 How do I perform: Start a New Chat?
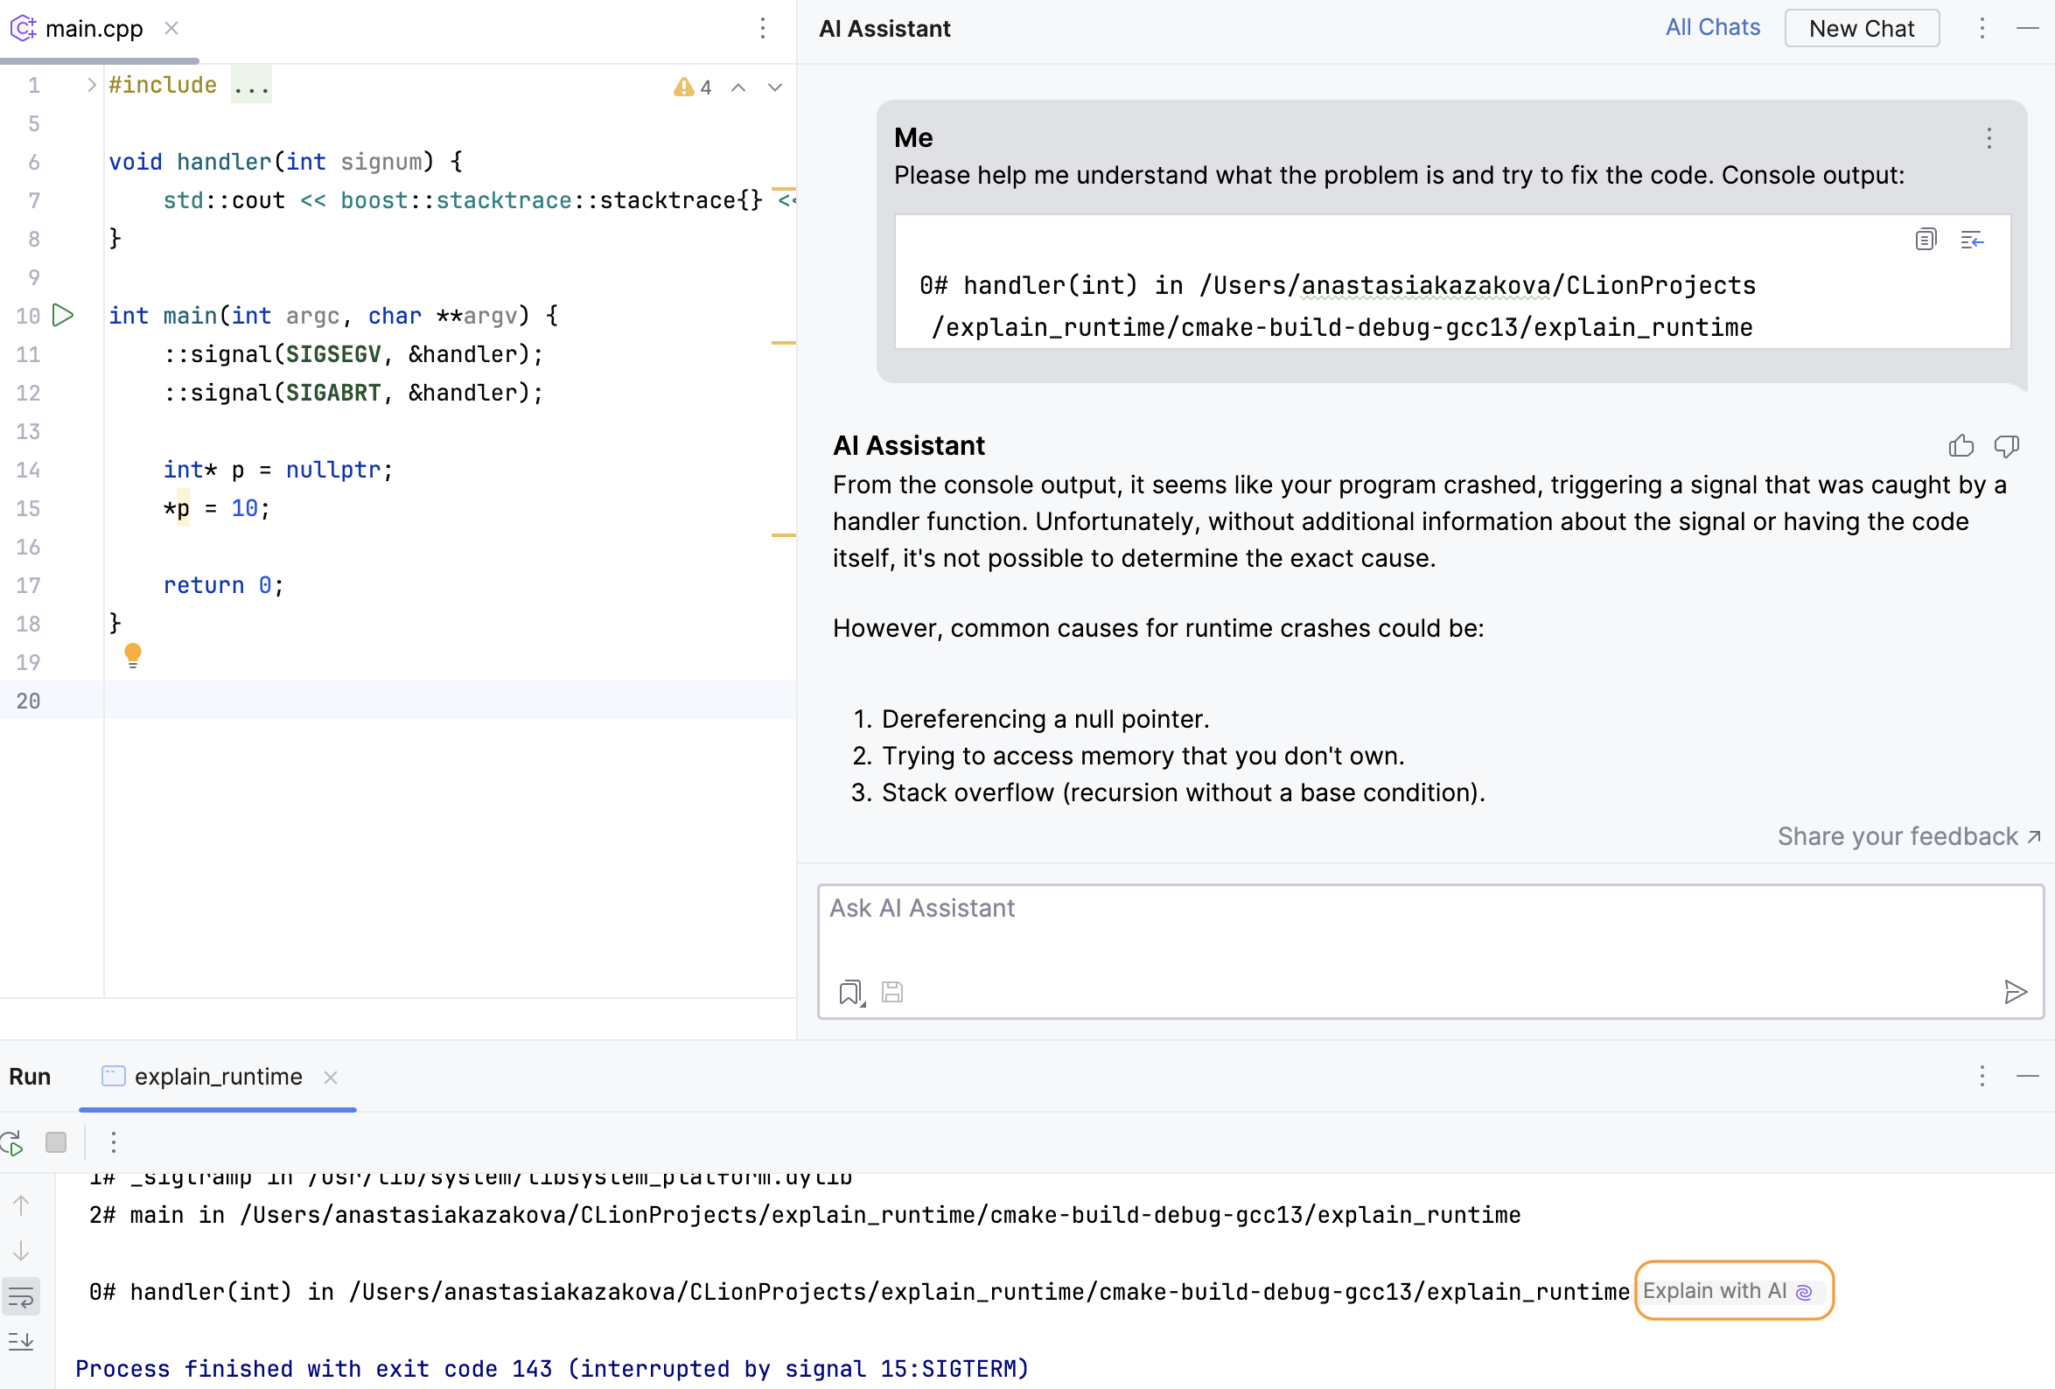(1862, 27)
